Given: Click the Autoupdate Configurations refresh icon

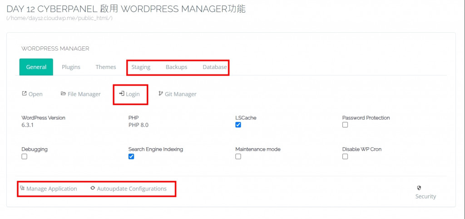Looking at the screenshot, I should pos(93,188).
